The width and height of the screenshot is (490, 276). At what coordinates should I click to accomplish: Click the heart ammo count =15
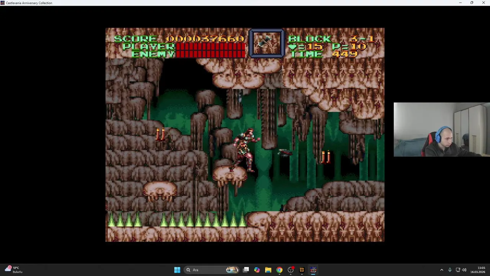(x=306, y=47)
